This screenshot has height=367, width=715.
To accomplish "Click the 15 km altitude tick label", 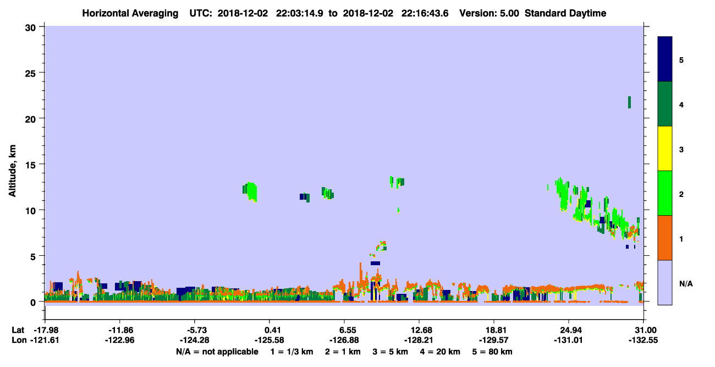I will 31,164.
